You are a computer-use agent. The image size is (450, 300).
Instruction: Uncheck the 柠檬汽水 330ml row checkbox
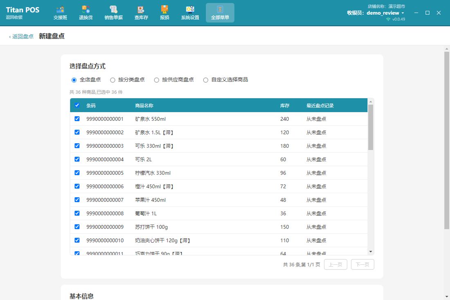pos(77,173)
